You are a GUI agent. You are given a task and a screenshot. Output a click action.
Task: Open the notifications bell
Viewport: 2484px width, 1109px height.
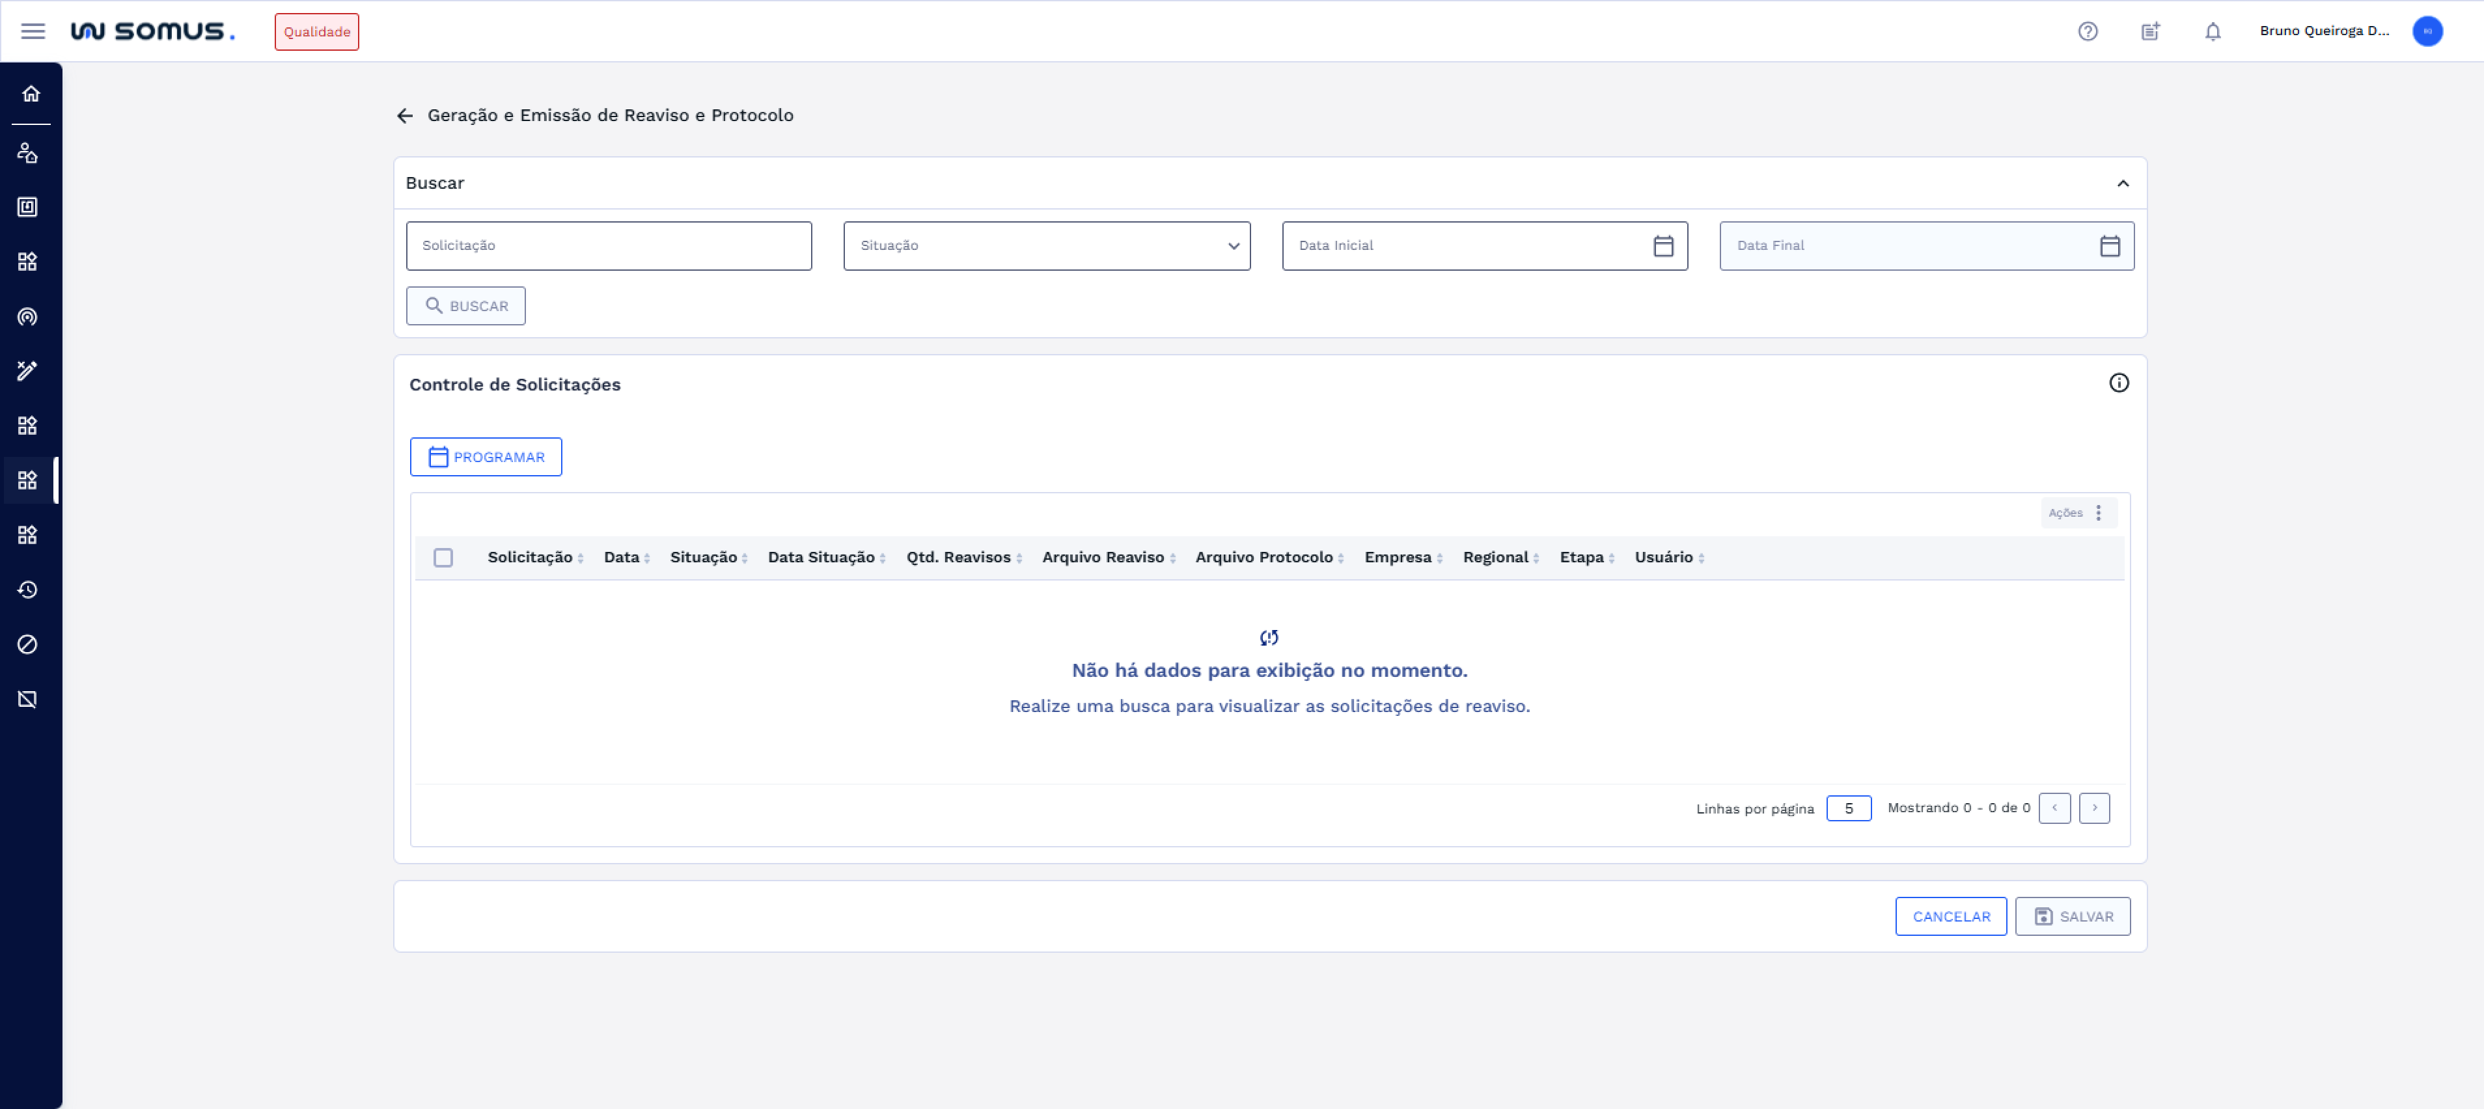(x=2212, y=31)
